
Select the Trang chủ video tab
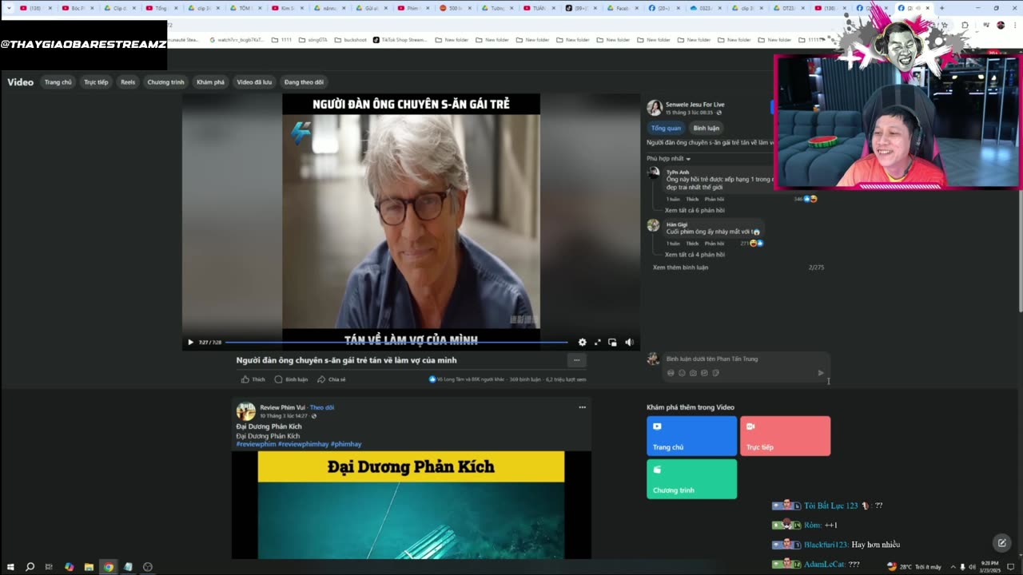pyautogui.click(x=58, y=82)
